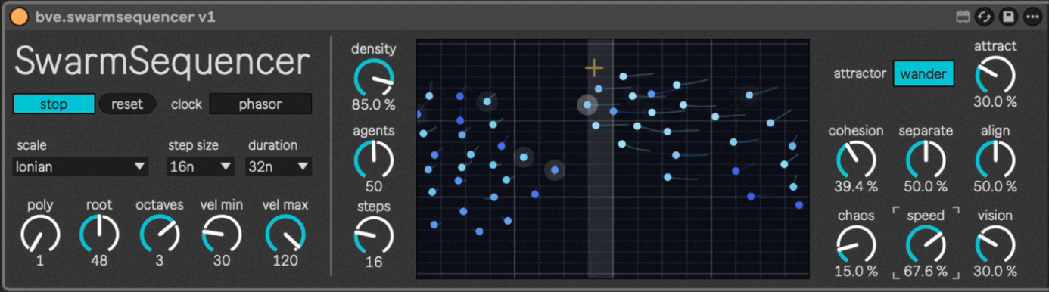This screenshot has width=1049, height=292.
Task: Click the align knob
Action: click(995, 160)
